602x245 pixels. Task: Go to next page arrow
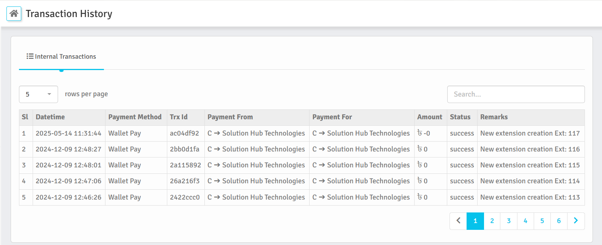(x=576, y=221)
